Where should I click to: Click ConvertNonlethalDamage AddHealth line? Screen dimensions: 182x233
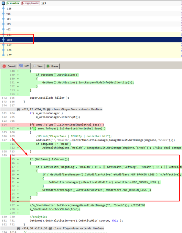(x=105, y=140)
